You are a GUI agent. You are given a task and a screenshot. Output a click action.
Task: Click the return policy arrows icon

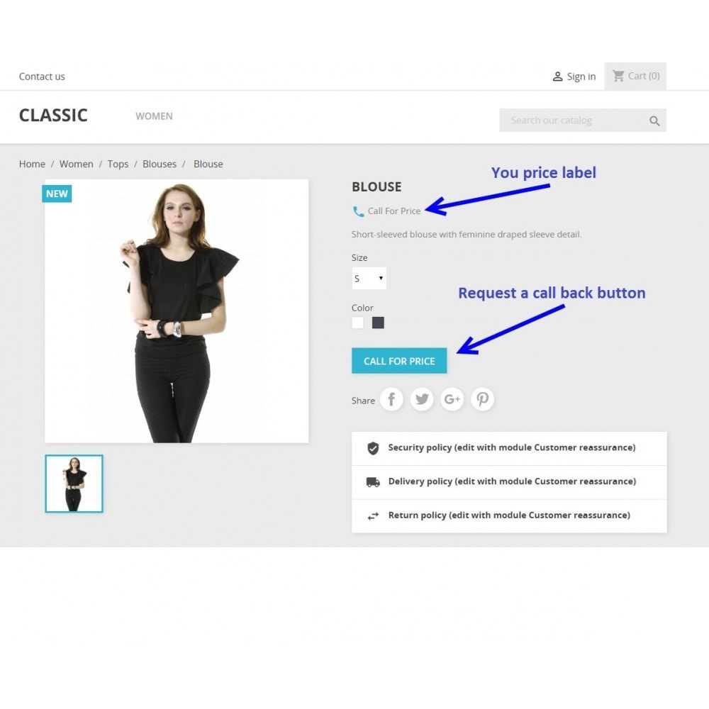coord(373,516)
